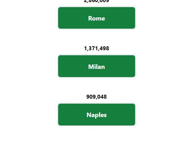Screen dimensions: 193x141
Task: Click the 1,371,498 population figure
Action: tap(97, 48)
